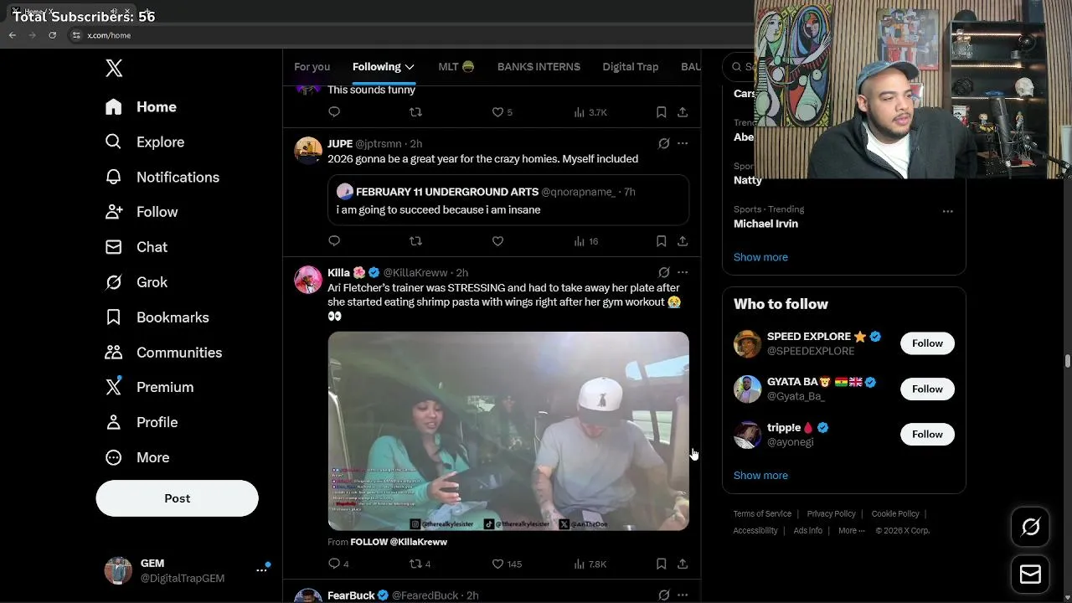This screenshot has width=1072, height=603.
Task: Bookmark Killa's post
Action: (661, 564)
